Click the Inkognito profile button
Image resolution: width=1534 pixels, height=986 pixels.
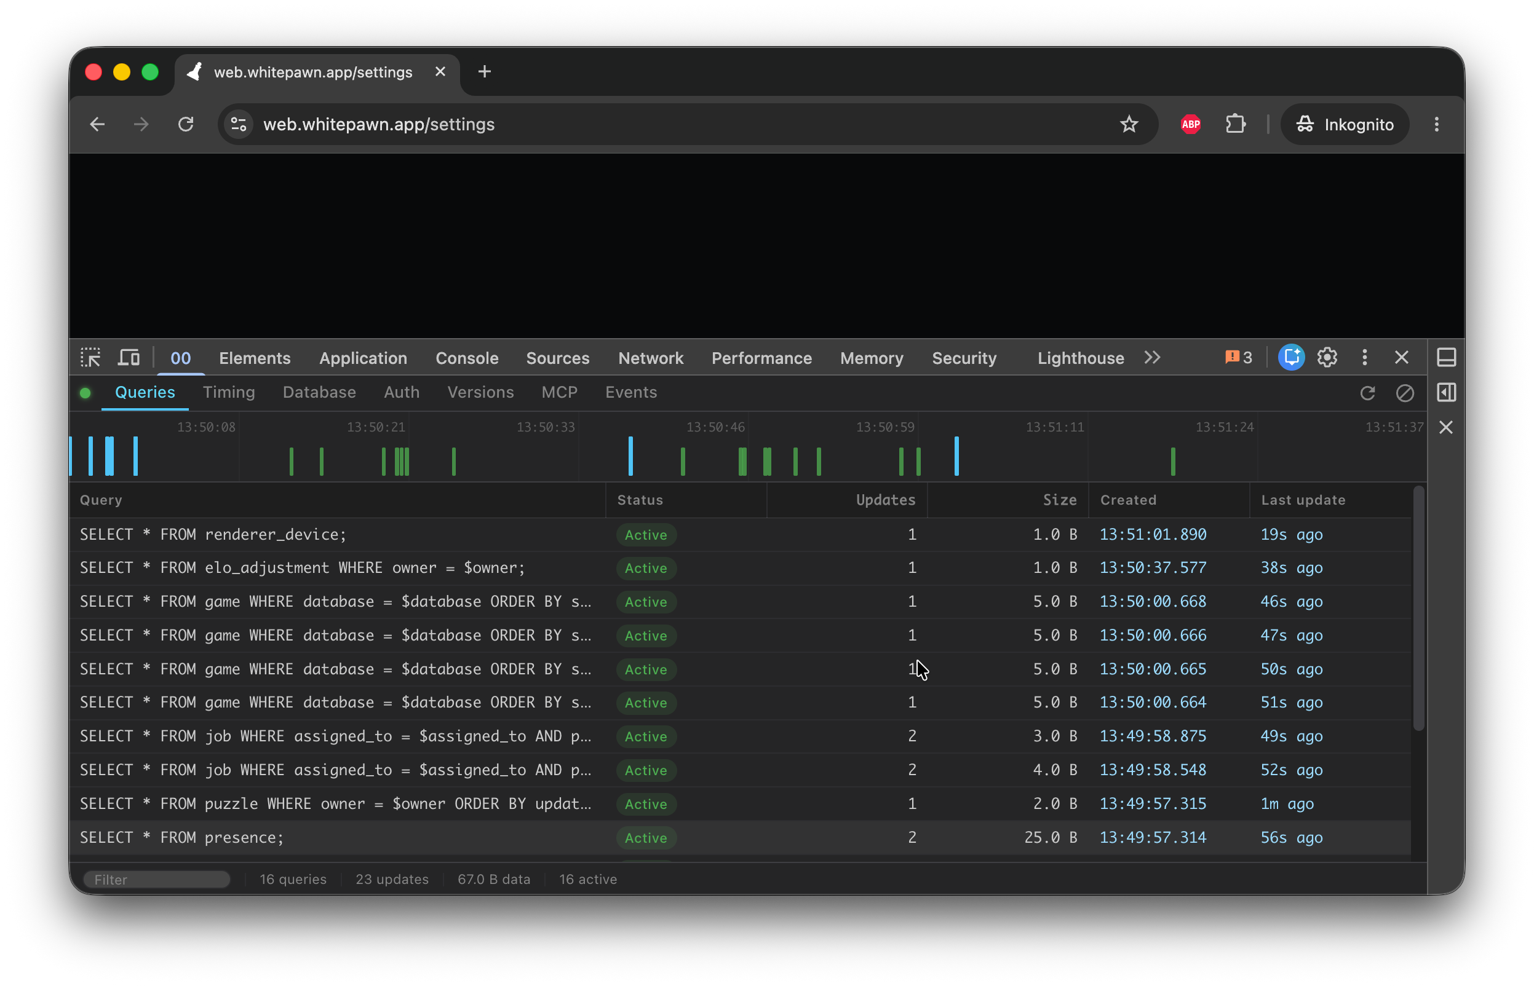click(x=1344, y=124)
